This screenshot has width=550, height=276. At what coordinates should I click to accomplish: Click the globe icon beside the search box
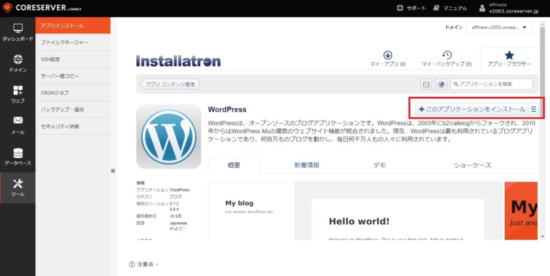coord(441,84)
